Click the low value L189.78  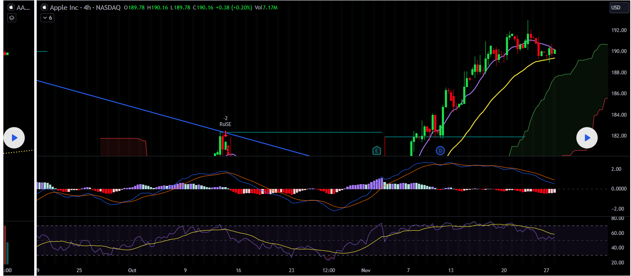(180, 7)
